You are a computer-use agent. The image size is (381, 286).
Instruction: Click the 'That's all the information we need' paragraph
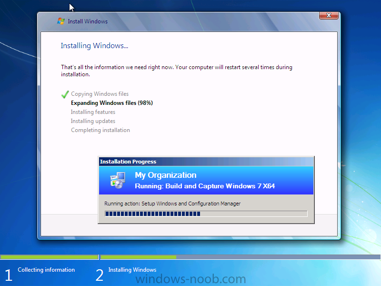pyautogui.click(x=177, y=71)
